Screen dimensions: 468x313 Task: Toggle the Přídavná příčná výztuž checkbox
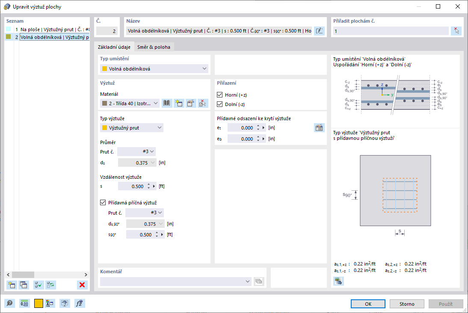(103, 202)
